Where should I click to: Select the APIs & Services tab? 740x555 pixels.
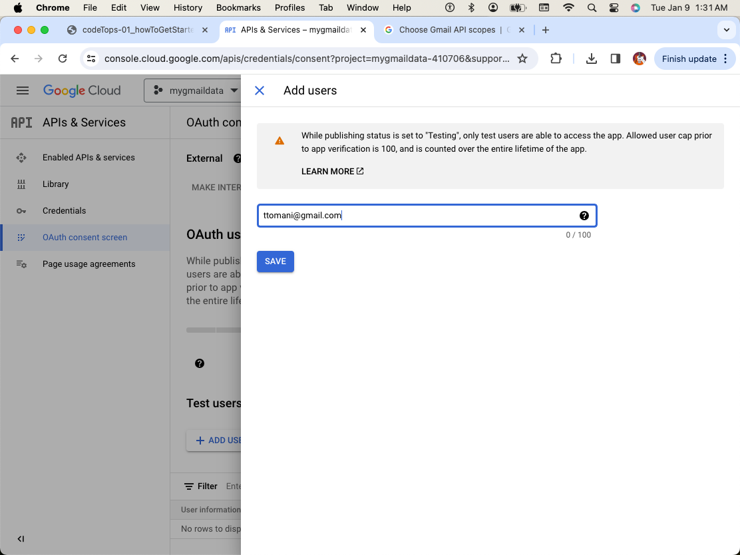click(x=295, y=30)
